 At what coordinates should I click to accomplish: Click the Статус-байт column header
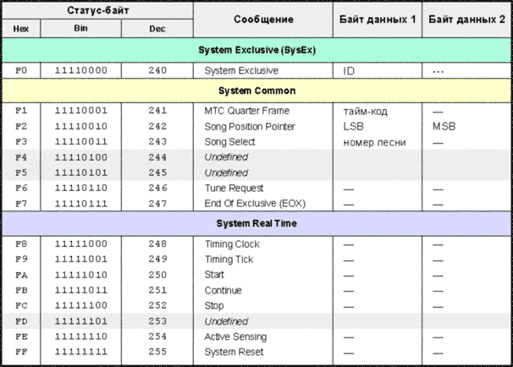pos(97,10)
